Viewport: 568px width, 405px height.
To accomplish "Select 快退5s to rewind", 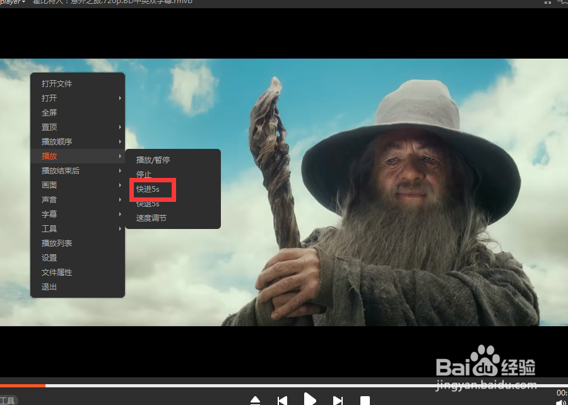I will pos(173,203).
